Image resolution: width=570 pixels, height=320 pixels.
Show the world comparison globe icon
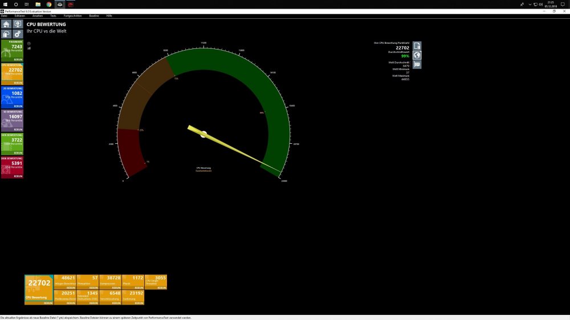(x=417, y=55)
